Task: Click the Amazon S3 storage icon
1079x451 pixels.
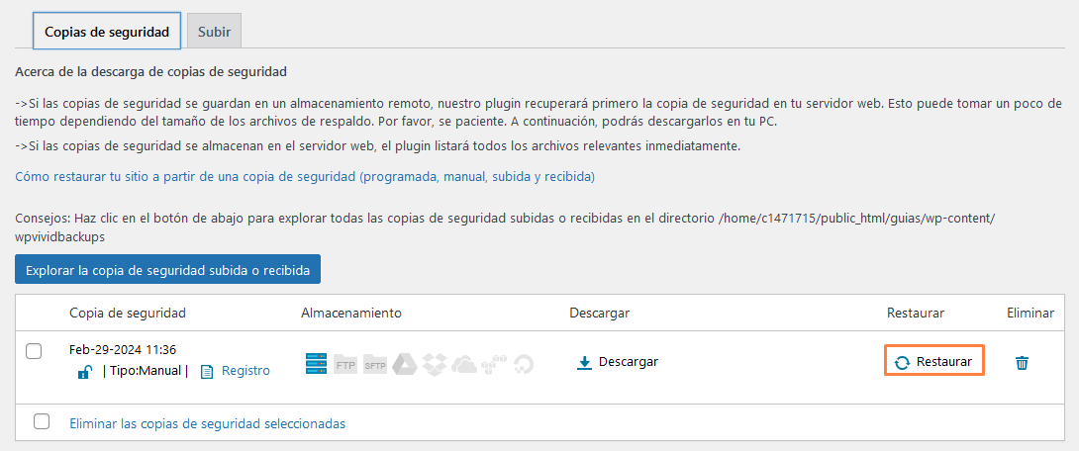Action: click(x=494, y=363)
